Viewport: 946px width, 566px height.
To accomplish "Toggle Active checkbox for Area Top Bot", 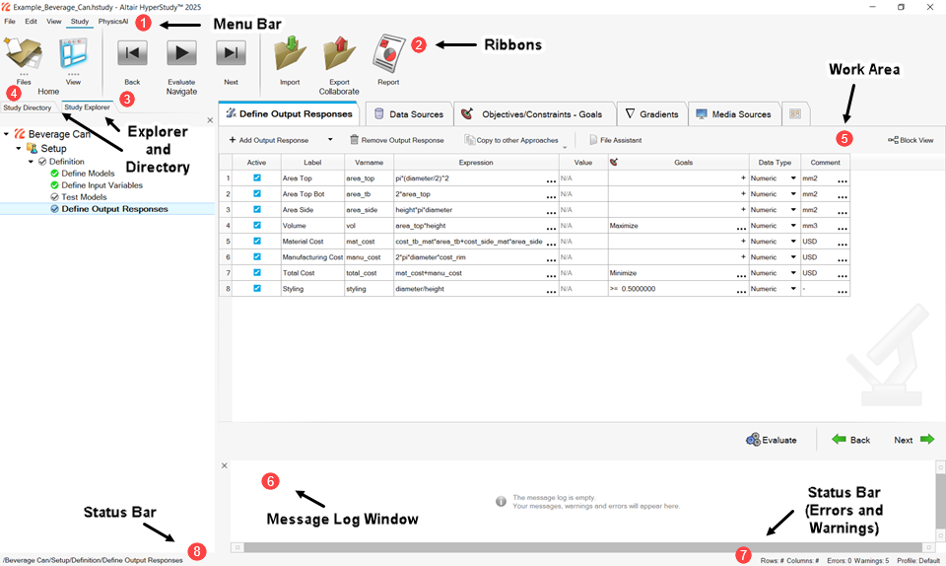I will pyautogui.click(x=257, y=193).
